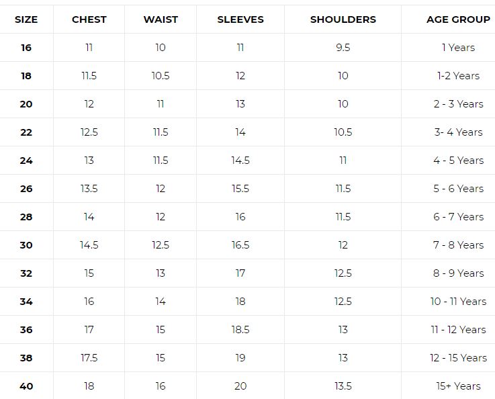
Task: Select the '1-2 Years' age cell
Action: tap(458, 76)
